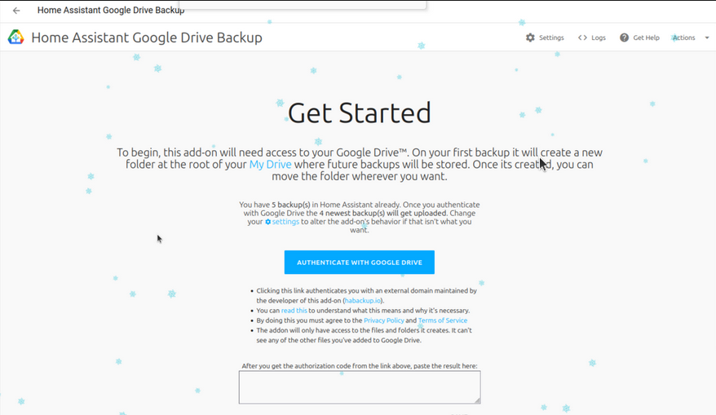
Task: Click the '5 backup(s)' text
Action: [291, 205]
